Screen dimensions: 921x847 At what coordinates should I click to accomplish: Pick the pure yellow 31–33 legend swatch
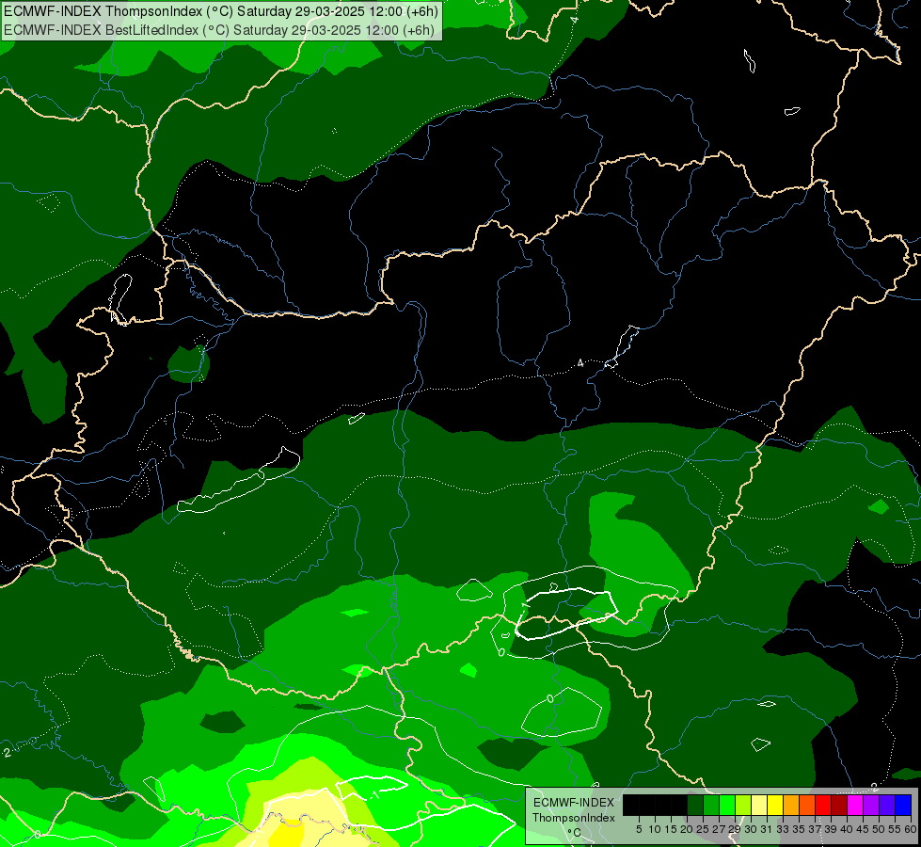775,805
